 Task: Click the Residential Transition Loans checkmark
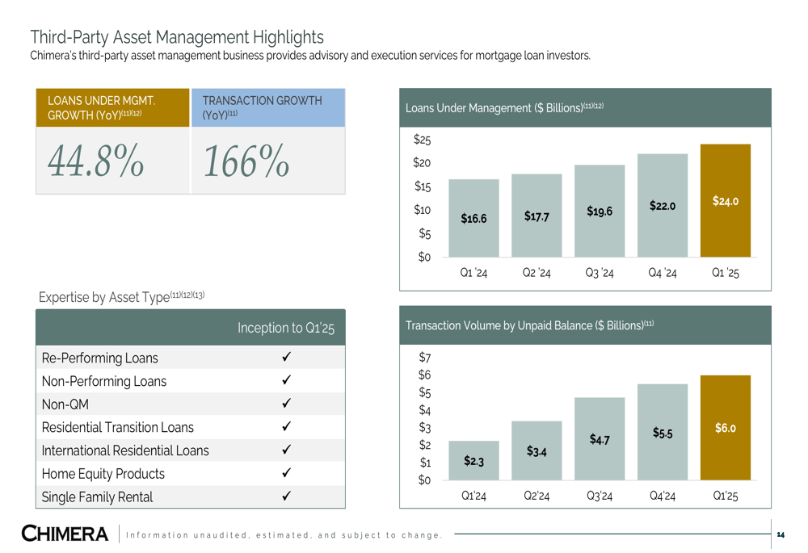point(287,426)
